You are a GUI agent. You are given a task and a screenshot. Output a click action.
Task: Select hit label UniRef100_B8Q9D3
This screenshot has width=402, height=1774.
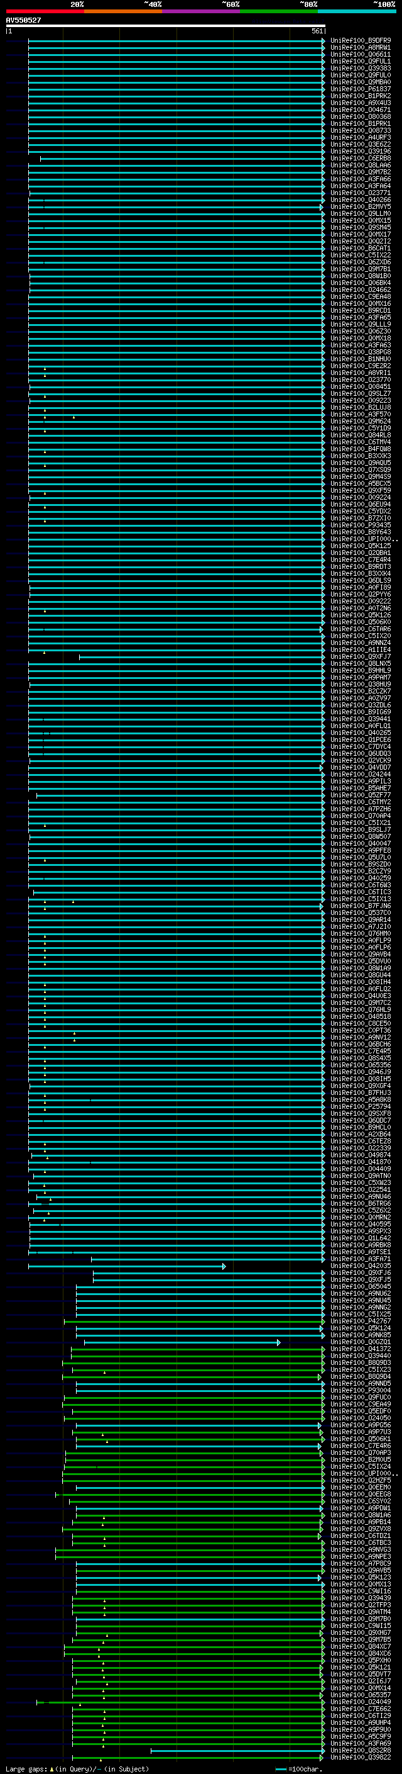point(360,1363)
